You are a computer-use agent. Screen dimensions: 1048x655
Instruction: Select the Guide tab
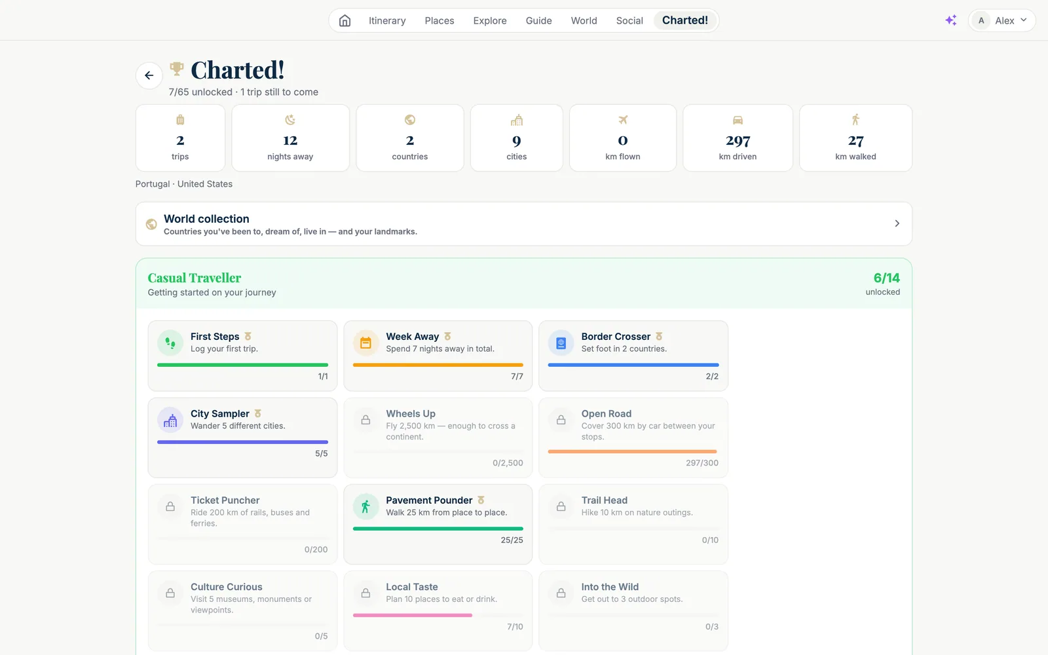point(539,20)
